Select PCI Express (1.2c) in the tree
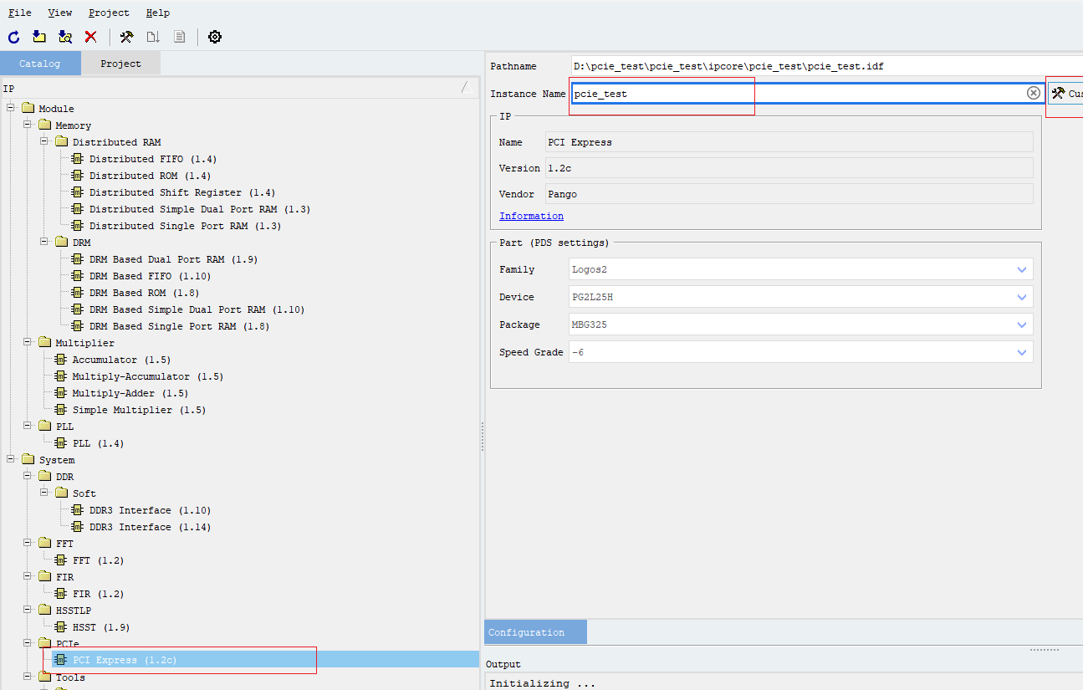Image resolution: width=1083 pixels, height=690 pixels. coord(125,661)
